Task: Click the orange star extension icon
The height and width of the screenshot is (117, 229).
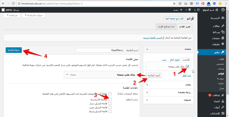Action: pyautogui.click(x=220, y=3)
